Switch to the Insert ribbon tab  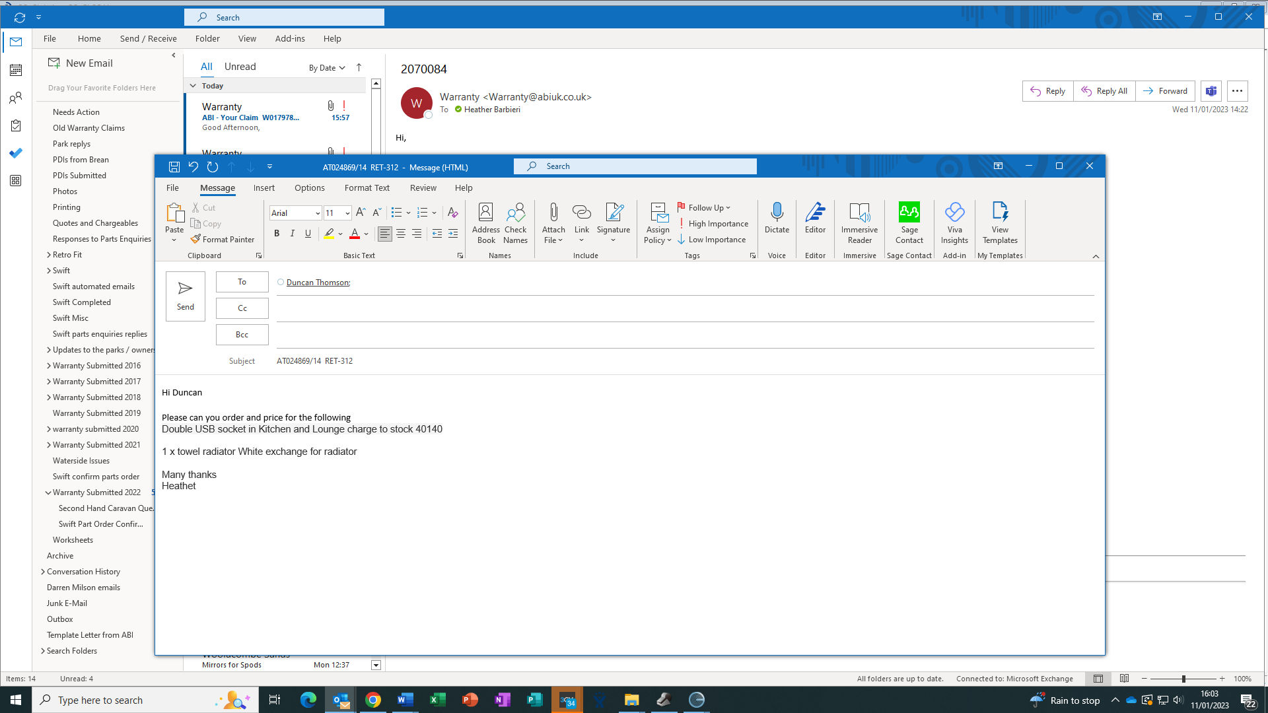point(264,188)
